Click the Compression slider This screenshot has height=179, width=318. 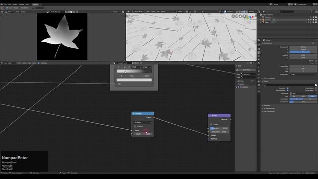tap(303, 102)
